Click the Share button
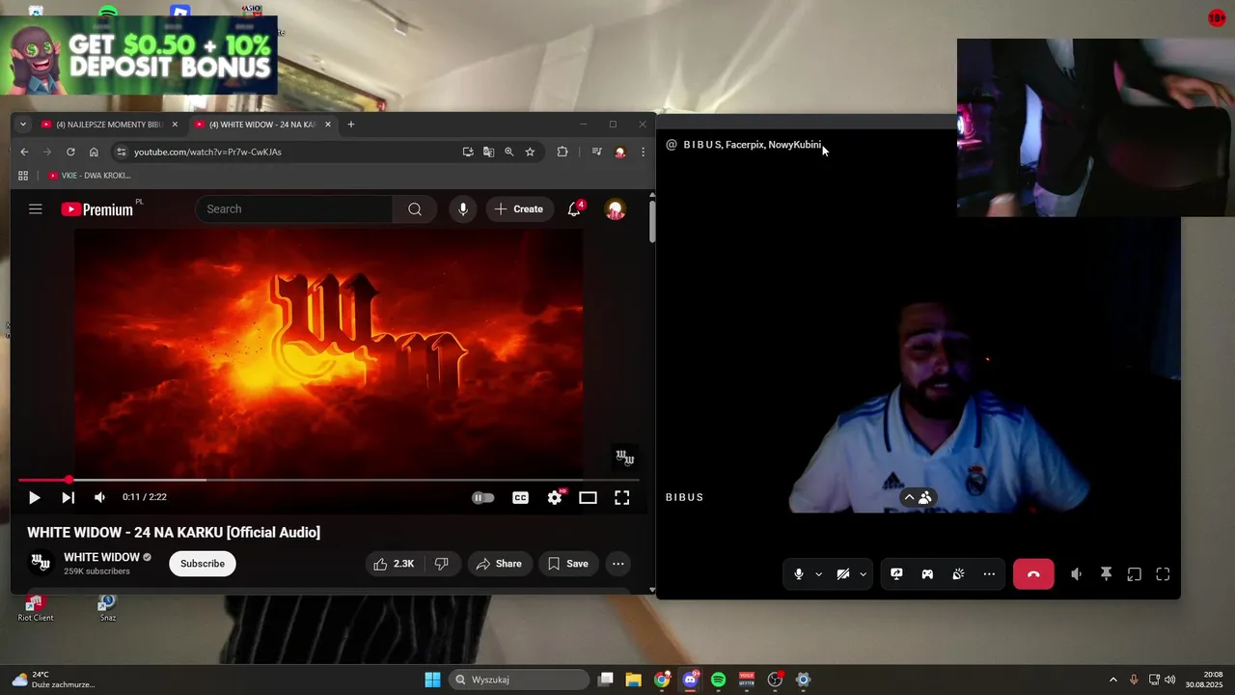The width and height of the screenshot is (1235, 695). pos(500,564)
